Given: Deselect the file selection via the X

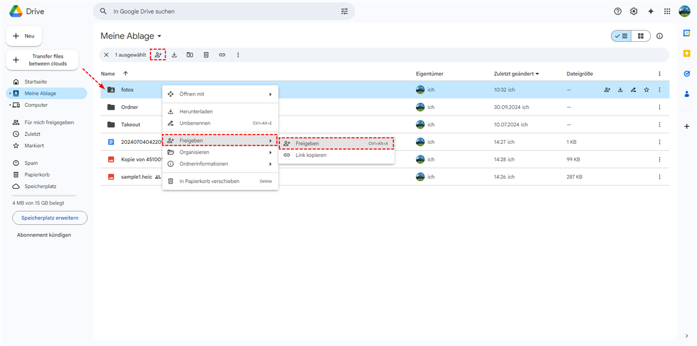Looking at the screenshot, I should pos(106,55).
